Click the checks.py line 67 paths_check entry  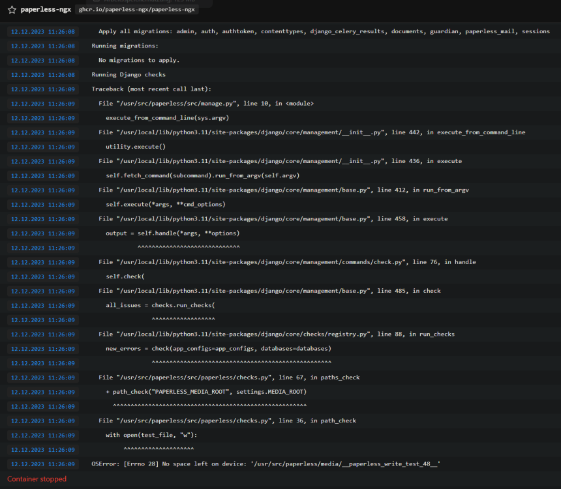tap(229, 378)
